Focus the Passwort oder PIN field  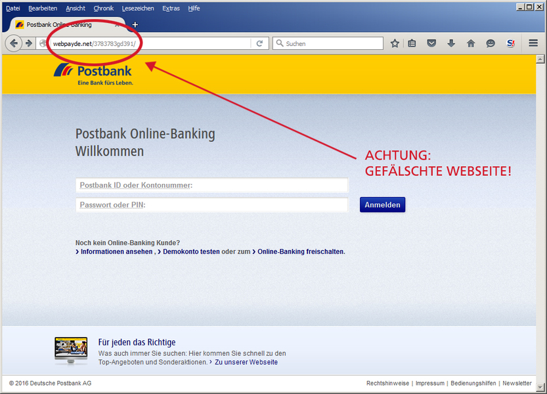coord(212,205)
